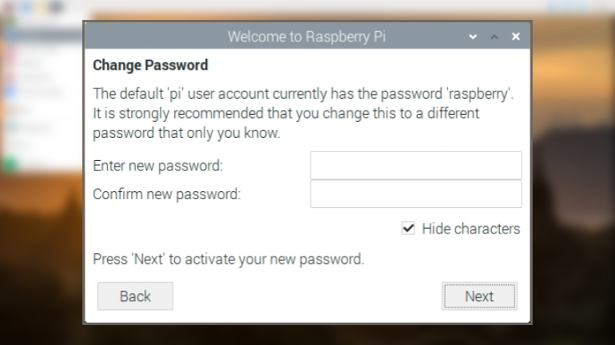Open the blurred raspberry menu icon in taskbar

click(8, 6)
